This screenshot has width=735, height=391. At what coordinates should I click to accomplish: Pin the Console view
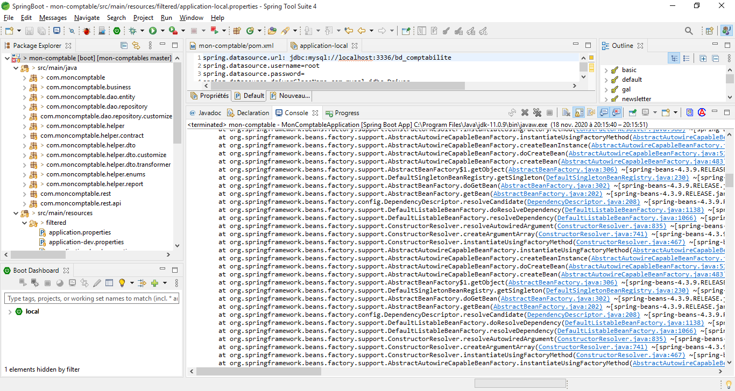click(633, 113)
